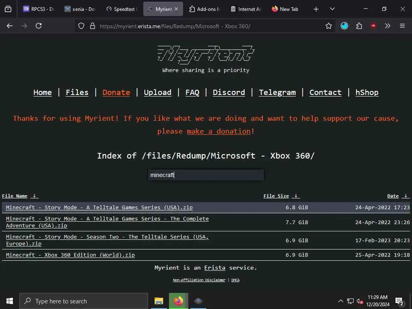
Task: Expand the list all tabs dropdown
Action: pos(332,9)
